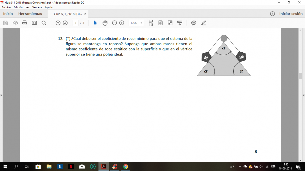Expand the right tools pane arrow
The image size is (305, 171).
click(x=303, y=95)
